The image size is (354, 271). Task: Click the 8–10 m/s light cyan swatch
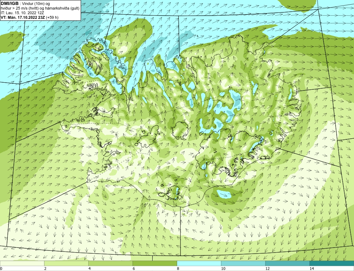point(199,263)
